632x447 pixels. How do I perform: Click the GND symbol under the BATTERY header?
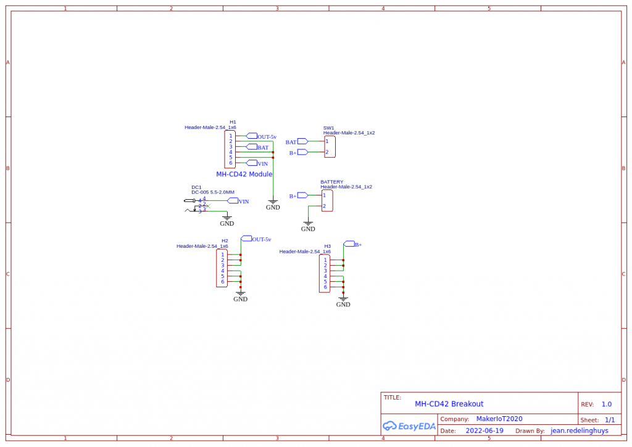click(x=308, y=226)
